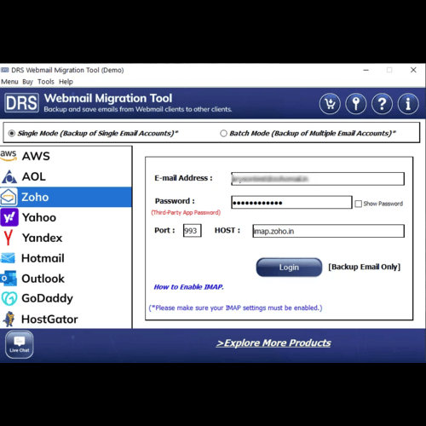
Task: Pick Yandex from the webmail list
Action: (66, 238)
